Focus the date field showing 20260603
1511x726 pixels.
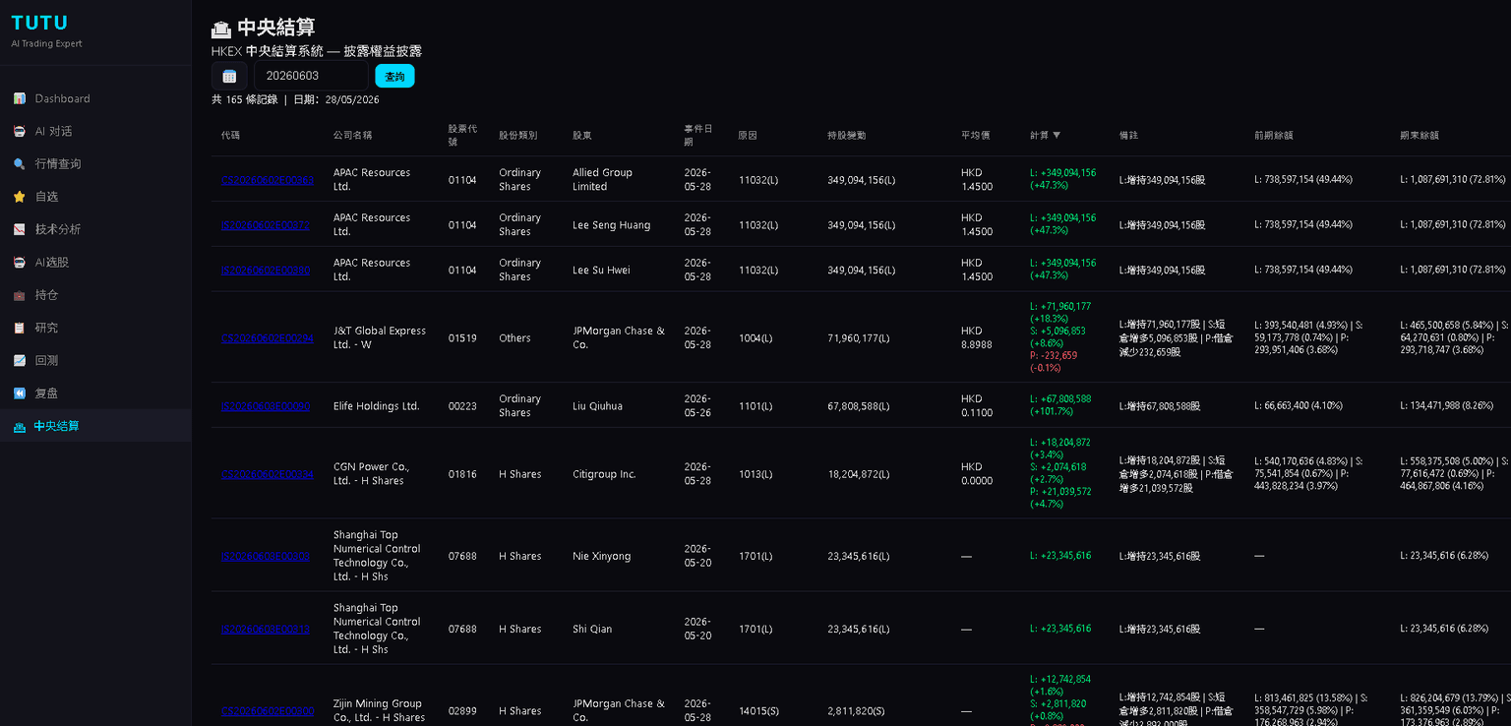(311, 76)
